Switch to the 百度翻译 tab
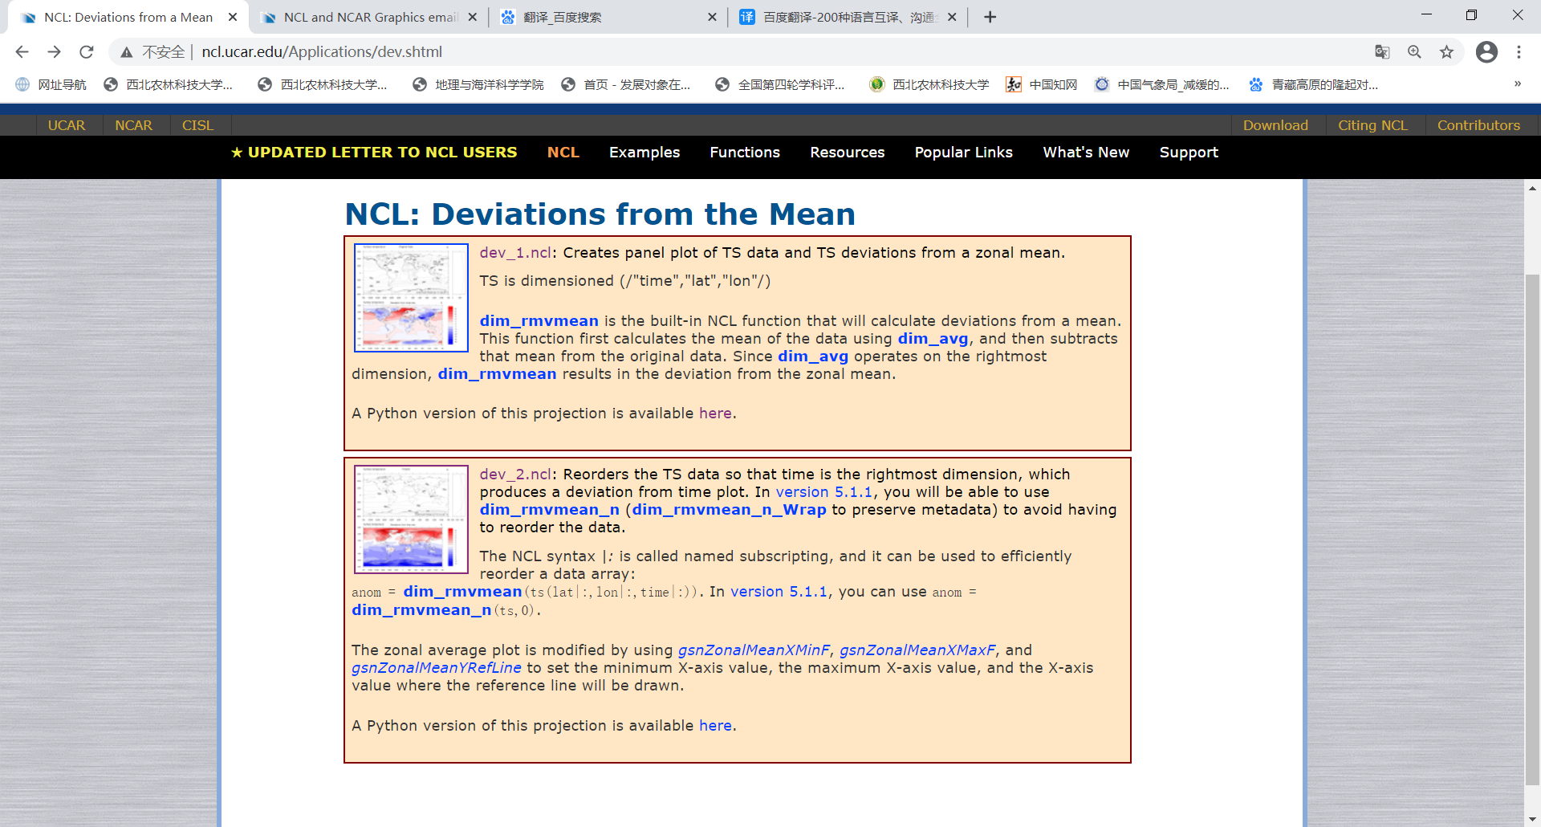Image resolution: width=1541 pixels, height=827 pixels. click(x=847, y=17)
